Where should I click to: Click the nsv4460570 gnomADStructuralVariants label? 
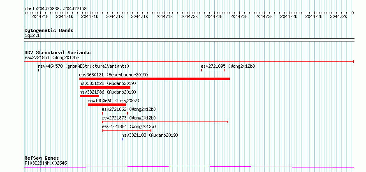pyautogui.click(x=83, y=66)
